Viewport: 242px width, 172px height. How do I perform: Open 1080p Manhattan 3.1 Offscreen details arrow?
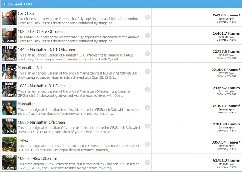[147, 90]
